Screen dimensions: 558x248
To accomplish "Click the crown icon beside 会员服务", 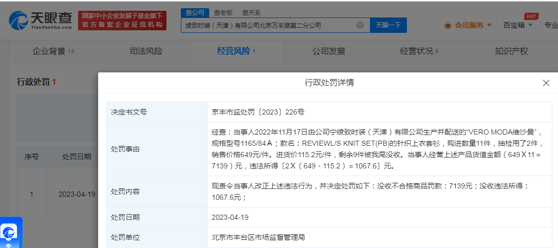I will pos(448,25).
